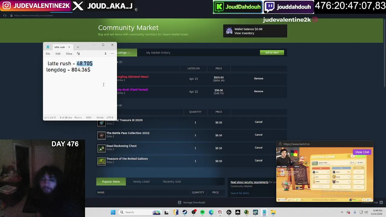
Task: Open the Notepad more options ellipsis
Action: 112,54
